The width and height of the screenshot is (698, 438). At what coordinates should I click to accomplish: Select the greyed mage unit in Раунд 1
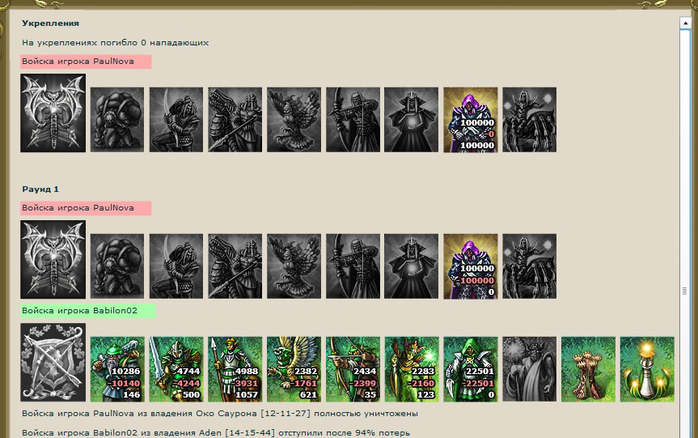412,266
